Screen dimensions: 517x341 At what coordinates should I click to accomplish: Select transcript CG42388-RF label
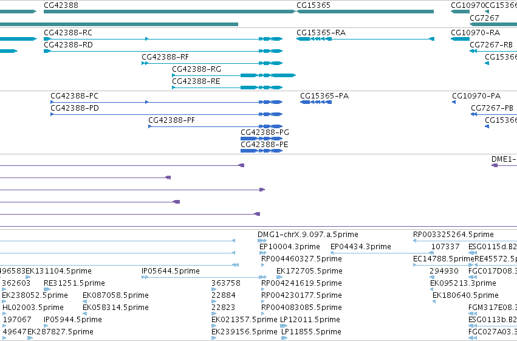(x=165, y=57)
